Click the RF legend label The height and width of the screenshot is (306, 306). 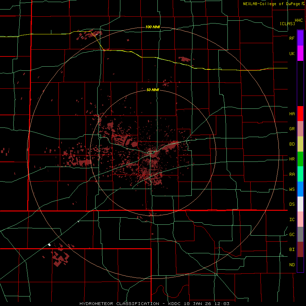click(292, 38)
